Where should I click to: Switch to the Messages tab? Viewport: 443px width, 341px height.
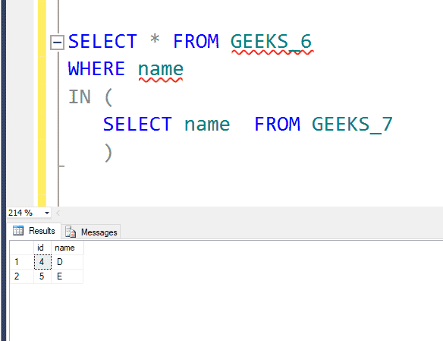click(x=91, y=232)
